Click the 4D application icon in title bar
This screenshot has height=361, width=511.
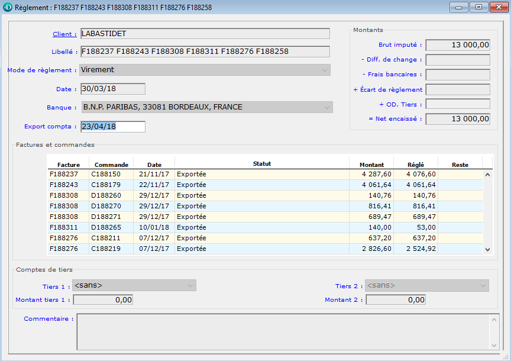7,8
